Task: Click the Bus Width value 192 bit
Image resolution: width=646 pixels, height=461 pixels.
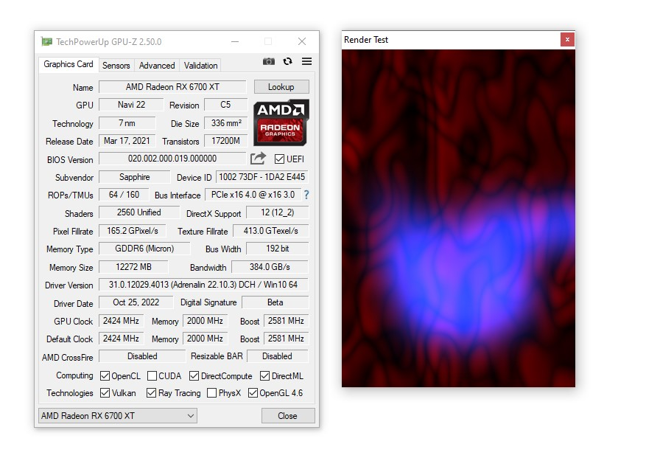Action: point(277,249)
